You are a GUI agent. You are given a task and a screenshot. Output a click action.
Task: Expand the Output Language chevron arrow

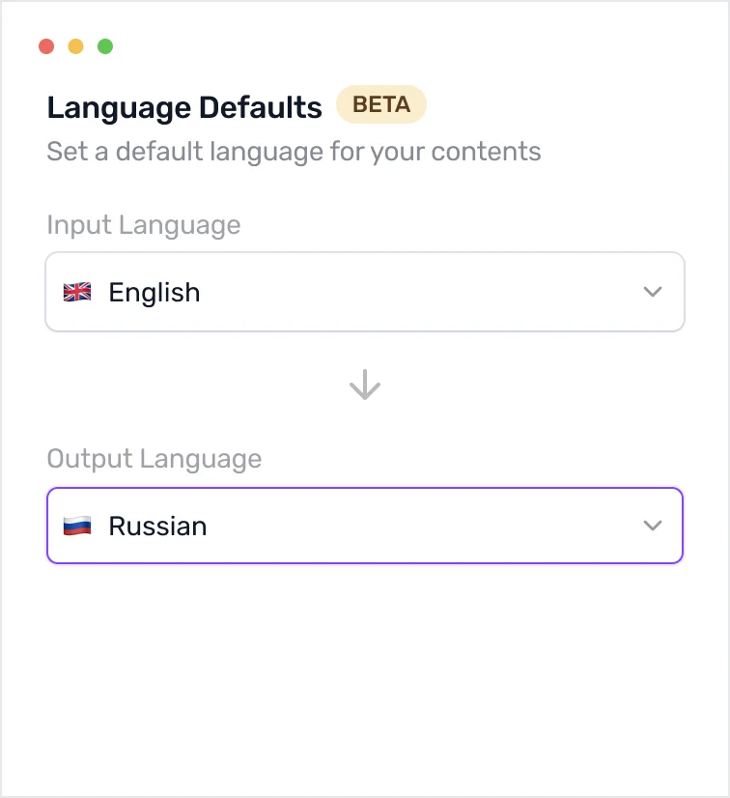point(653,526)
